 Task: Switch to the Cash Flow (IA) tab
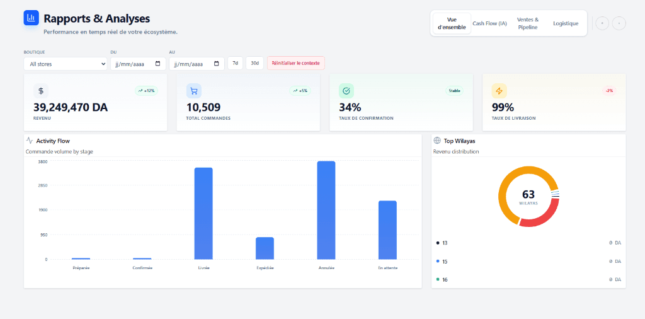click(489, 23)
